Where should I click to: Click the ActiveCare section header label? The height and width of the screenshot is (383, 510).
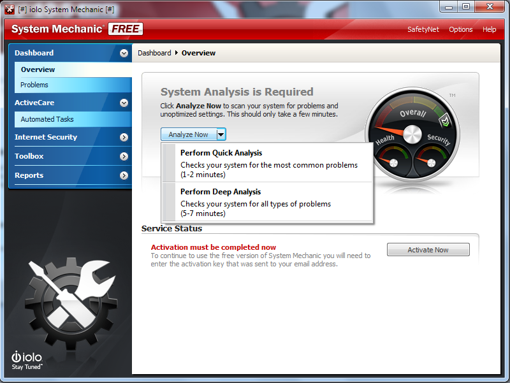click(34, 103)
